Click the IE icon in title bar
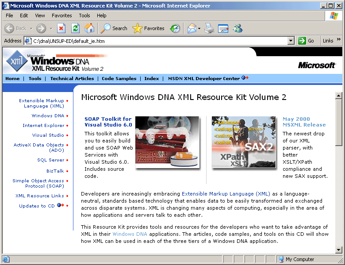This screenshot has width=345, height=265. click(x=5, y=5)
